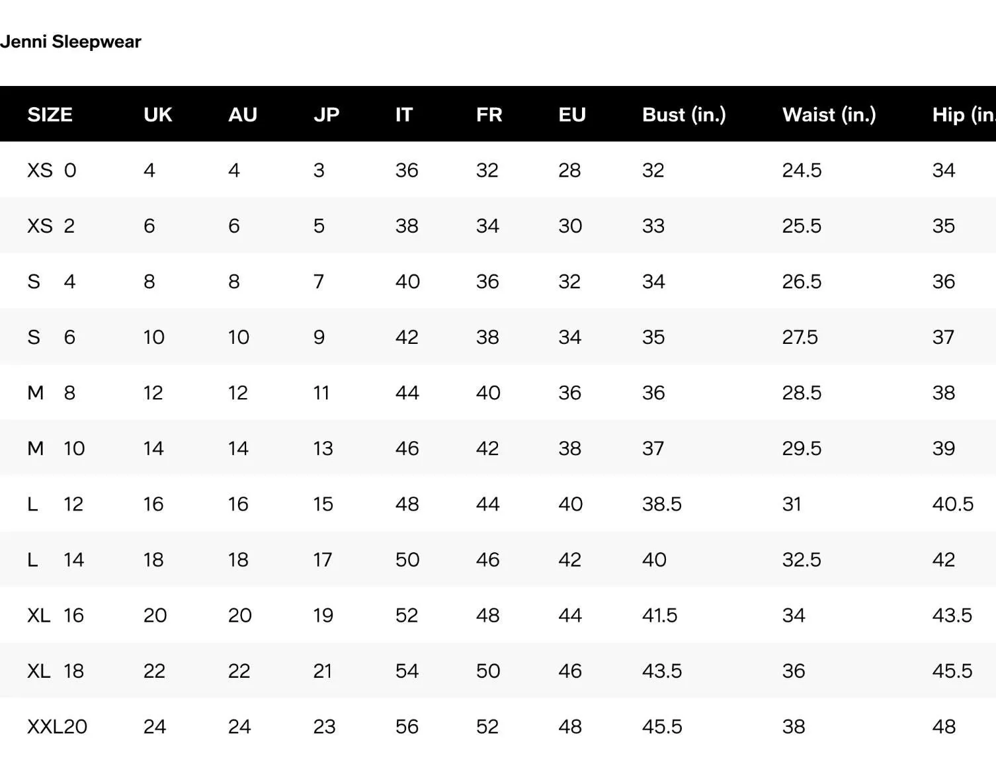Click the JP column header
Viewport: 996px width, 783px height.
(x=326, y=114)
